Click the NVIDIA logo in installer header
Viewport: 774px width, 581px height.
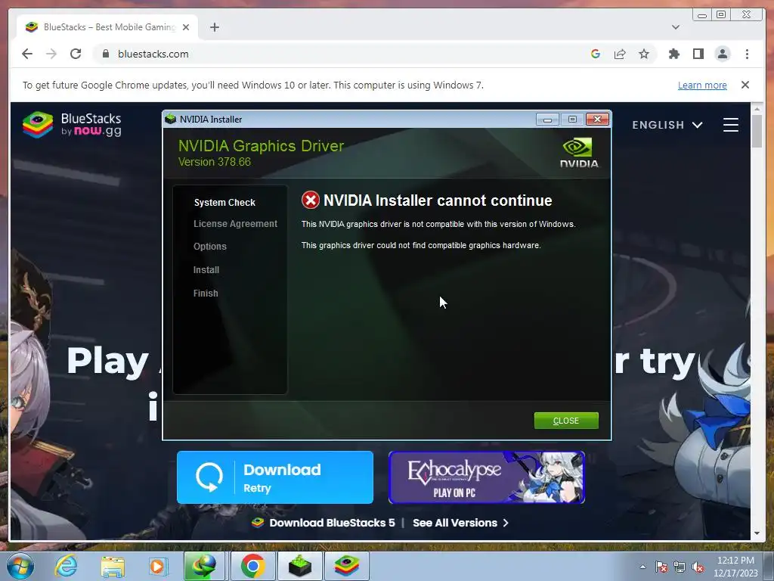578,153
